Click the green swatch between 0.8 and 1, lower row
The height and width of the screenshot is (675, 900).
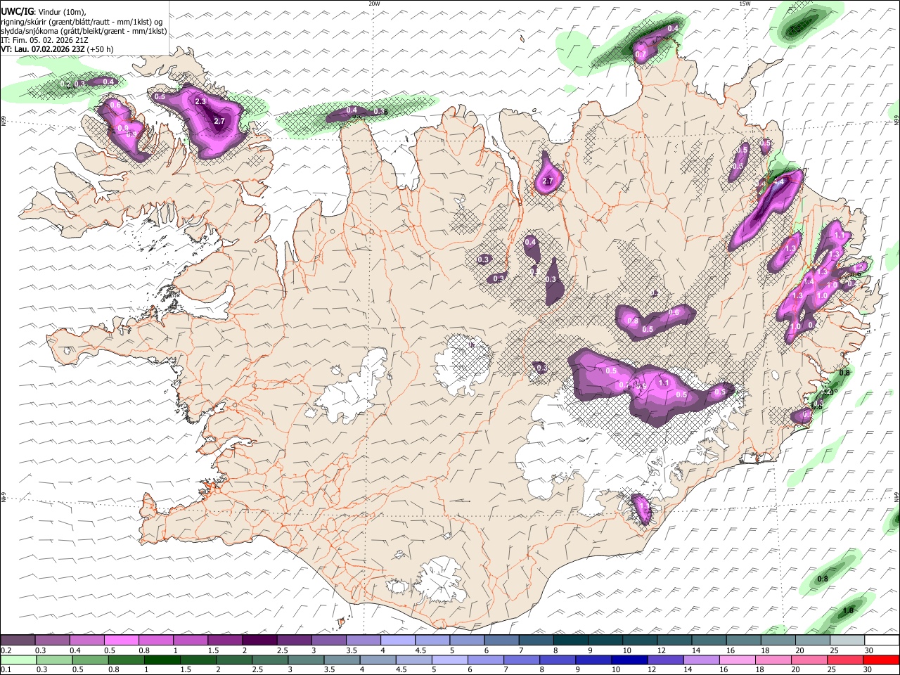pos(125,660)
